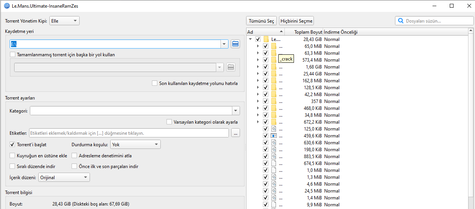This screenshot has width=475, height=209.
Task: Tick Son kullanılan kaydetme yolunu hatırla
Action: pyautogui.click(x=155, y=83)
